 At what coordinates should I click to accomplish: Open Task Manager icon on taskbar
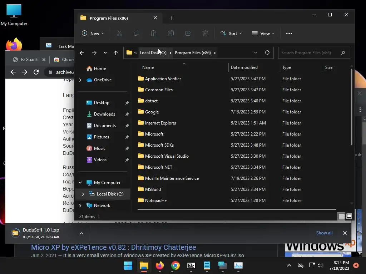click(238, 265)
